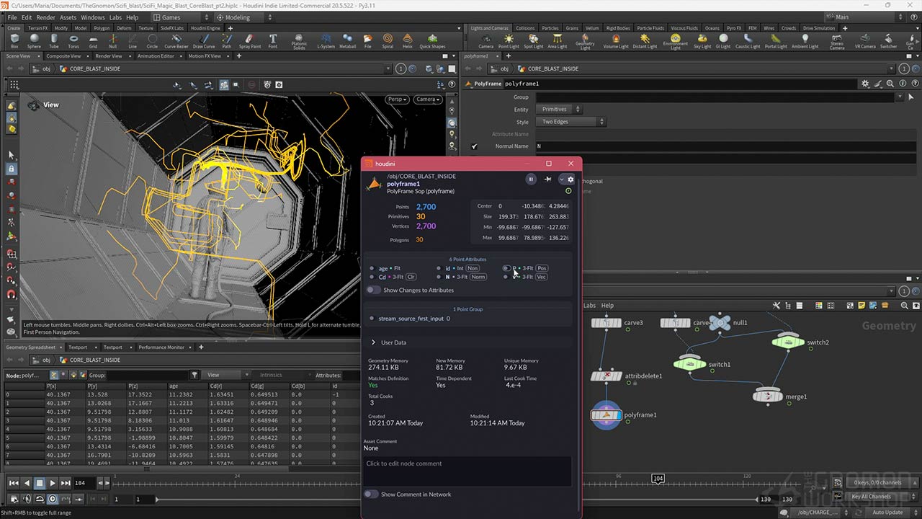Add an Environment Light from shelf
Viewport: 922px width, 519px height.
point(675,41)
